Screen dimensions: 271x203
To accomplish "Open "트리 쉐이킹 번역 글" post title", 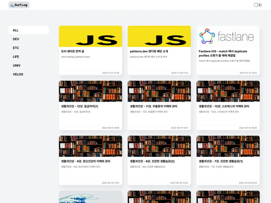I will pos(74,51).
